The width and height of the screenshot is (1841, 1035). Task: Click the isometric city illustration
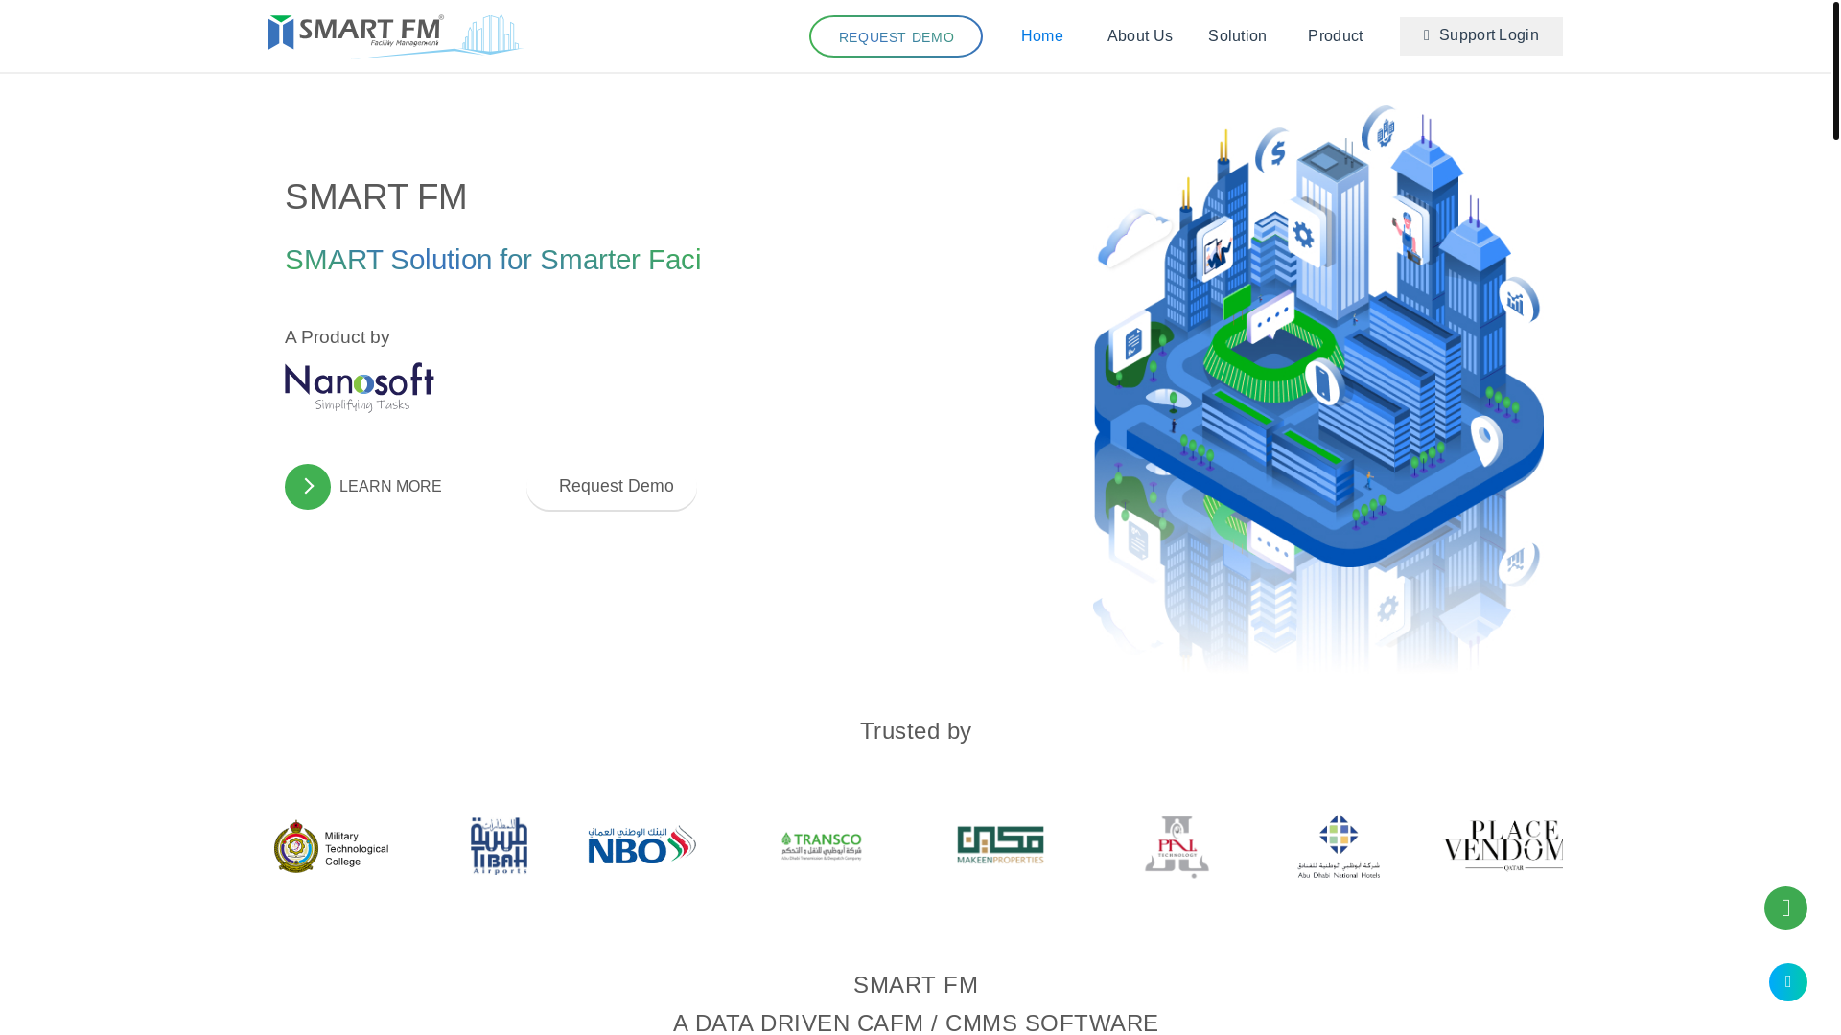[x=1318, y=388]
